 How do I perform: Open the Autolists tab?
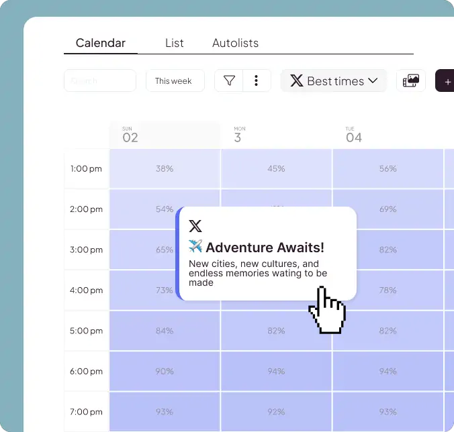[x=235, y=43]
